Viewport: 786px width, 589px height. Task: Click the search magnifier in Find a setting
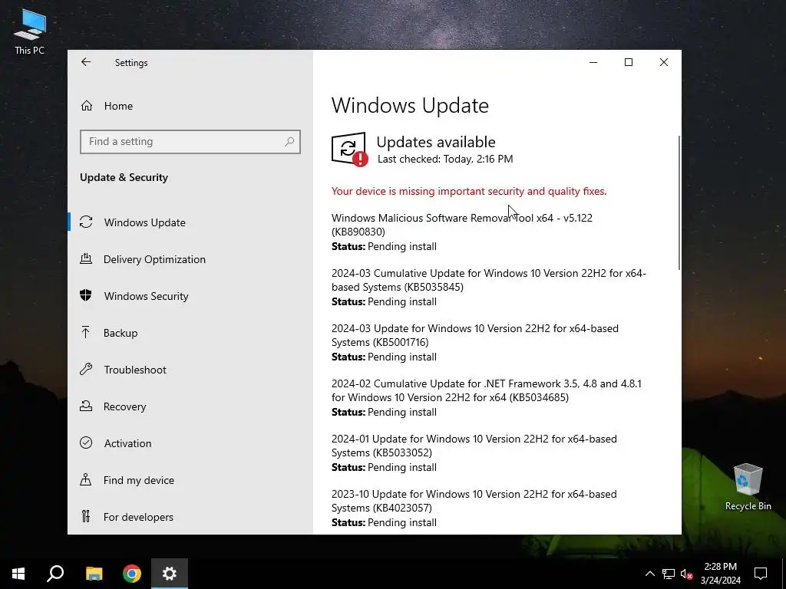click(289, 142)
